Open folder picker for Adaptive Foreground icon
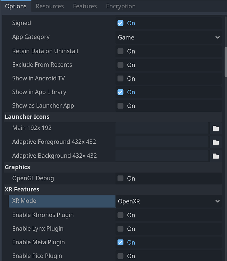227x261 pixels. pyautogui.click(x=216, y=142)
